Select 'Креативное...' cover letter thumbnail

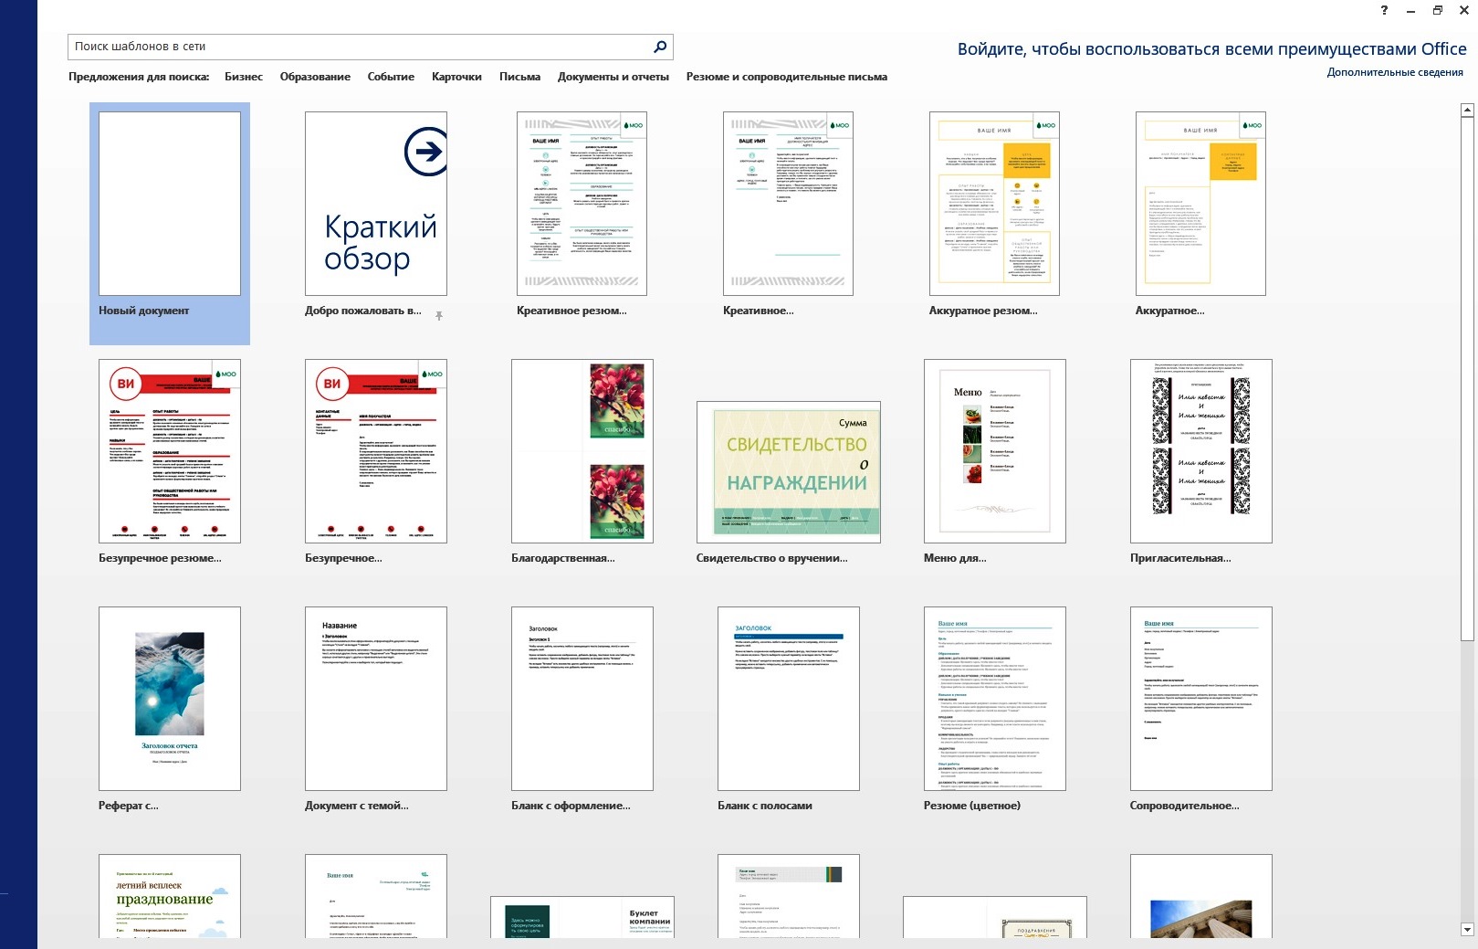click(788, 204)
